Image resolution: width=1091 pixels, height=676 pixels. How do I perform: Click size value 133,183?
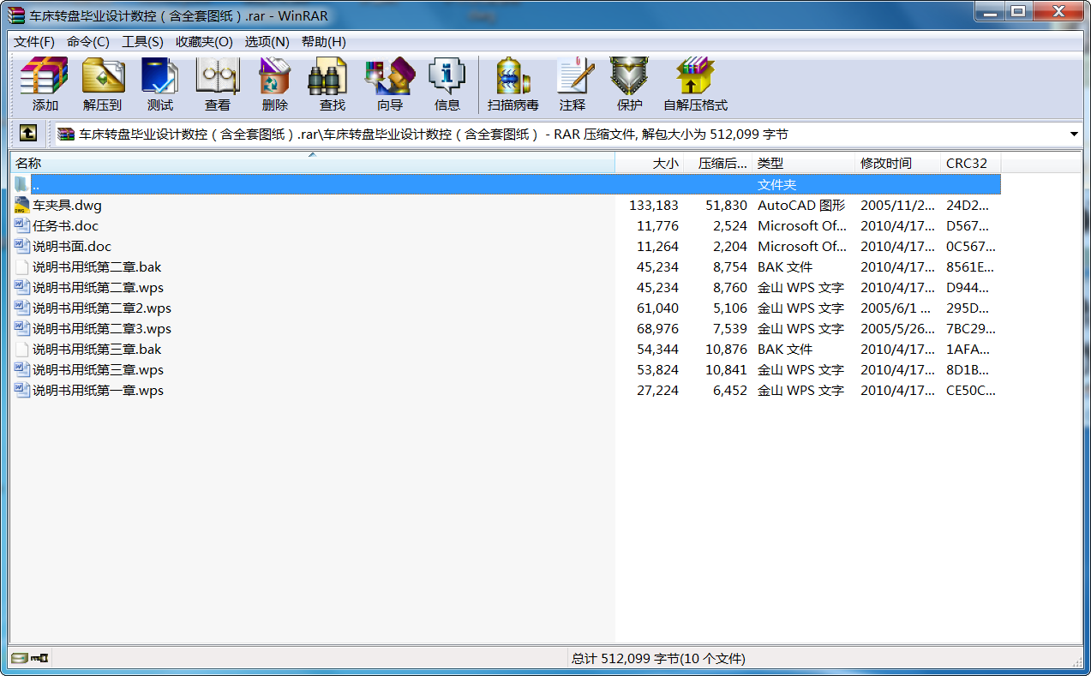pyautogui.click(x=653, y=205)
